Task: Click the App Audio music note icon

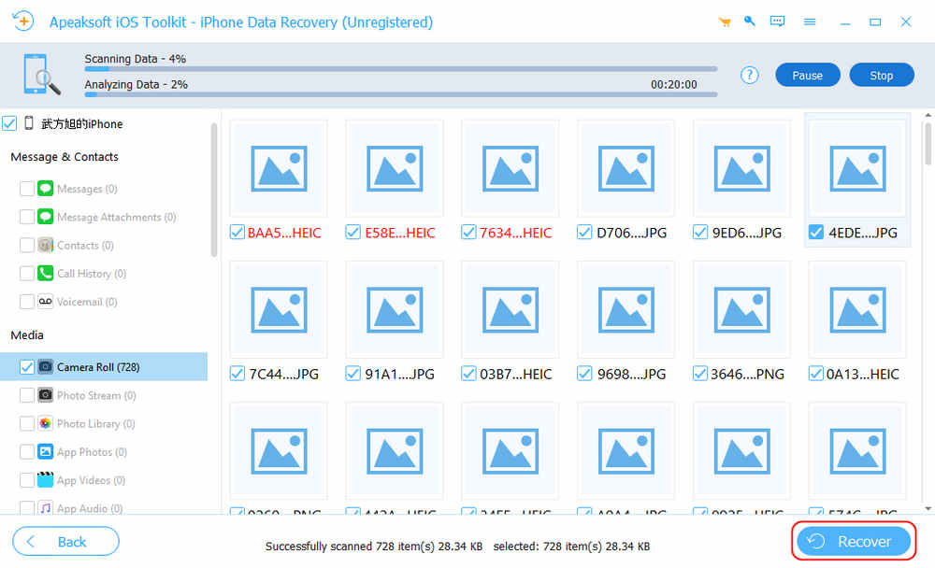Action: coord(45,508)
